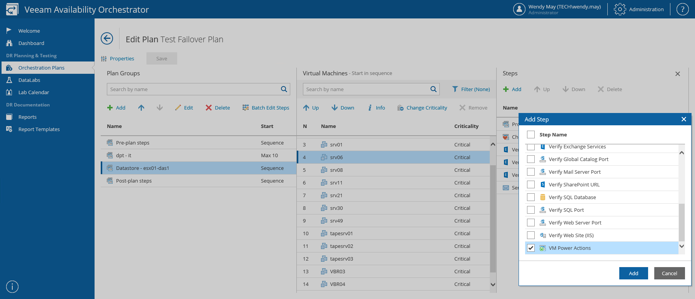Image resolution: width=695 pixels, height=299 pixels.
Task: Check Verify Web Server Port step
Action: tap(531, 223)
